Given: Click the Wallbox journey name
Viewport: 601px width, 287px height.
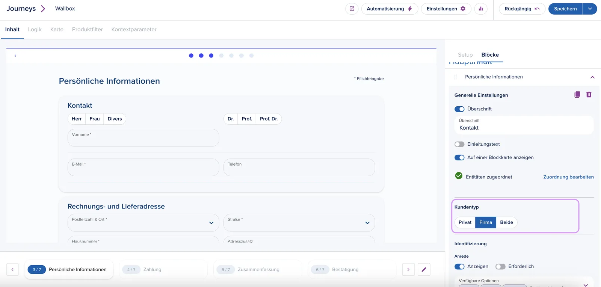Looking at the screenshot, I should click(65, 9).
